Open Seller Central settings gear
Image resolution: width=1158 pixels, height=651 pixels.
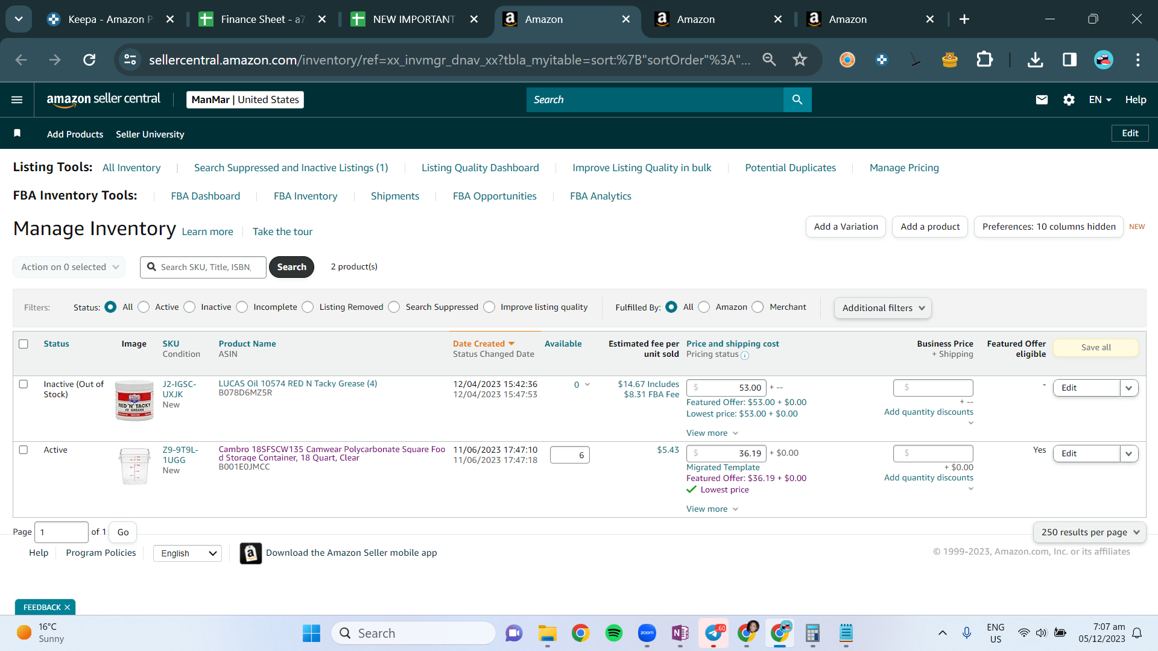1069,99
